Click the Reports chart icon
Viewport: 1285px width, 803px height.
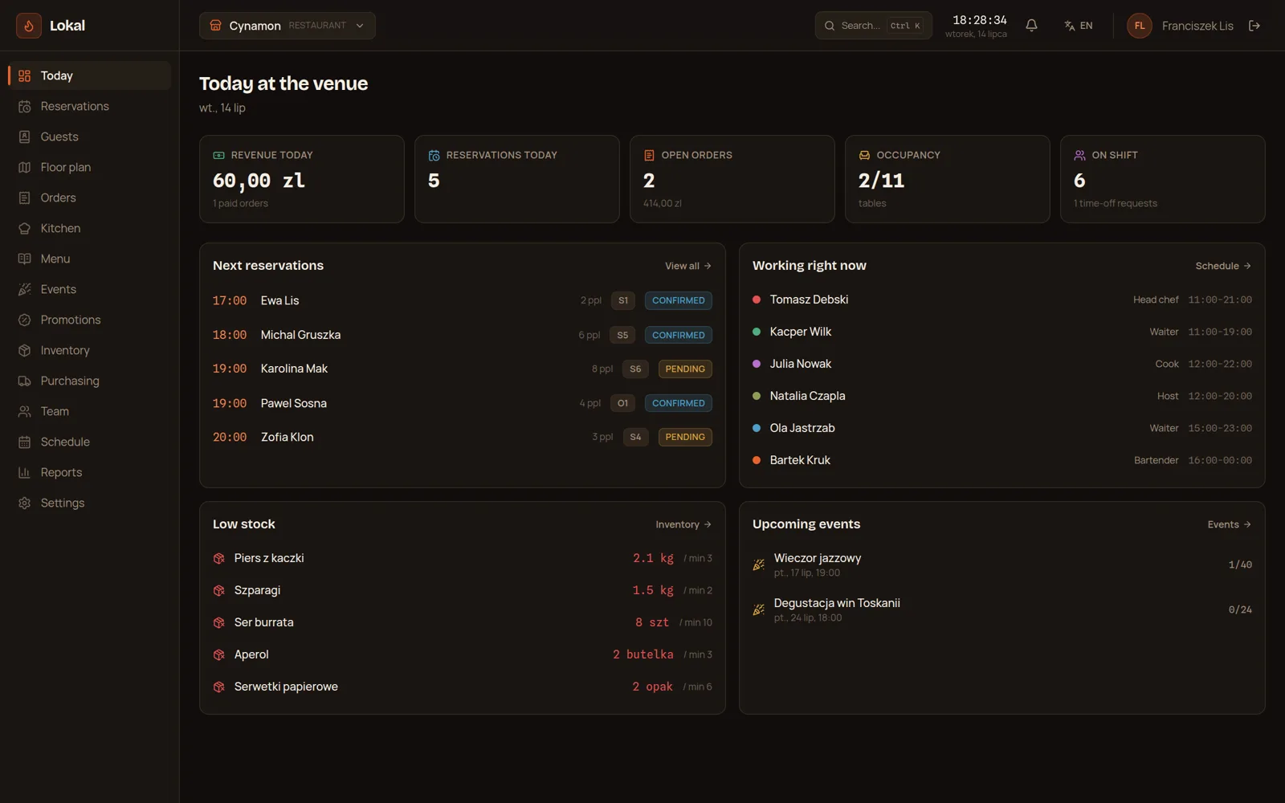coord(25,473)
